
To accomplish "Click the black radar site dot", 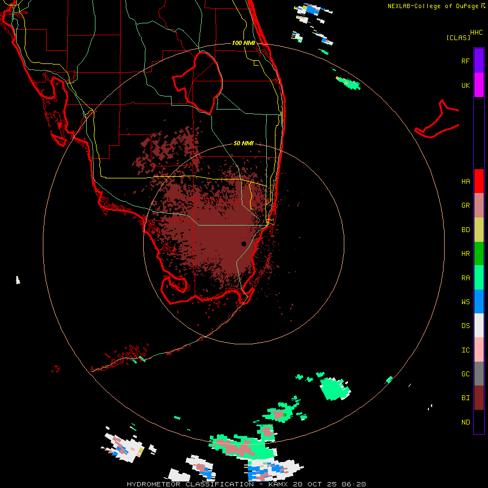I will click(x=243, y=243).
